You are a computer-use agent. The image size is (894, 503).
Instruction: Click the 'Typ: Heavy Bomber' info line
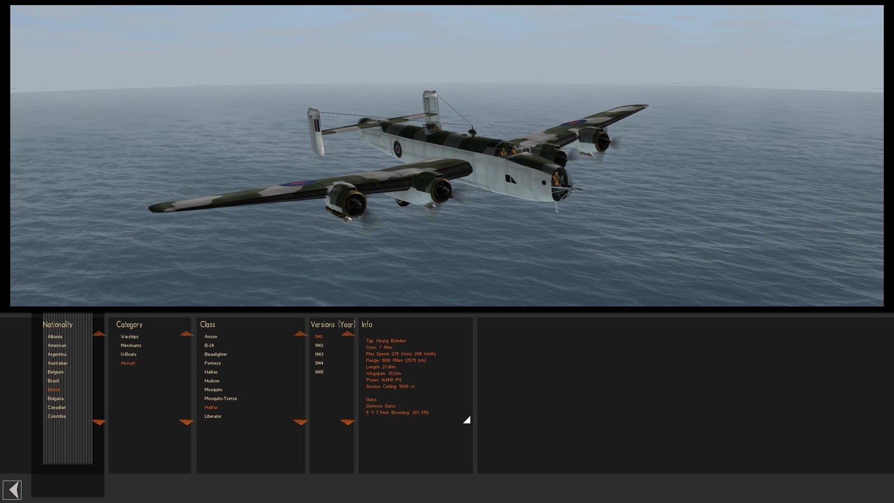(x=386, y=341)
